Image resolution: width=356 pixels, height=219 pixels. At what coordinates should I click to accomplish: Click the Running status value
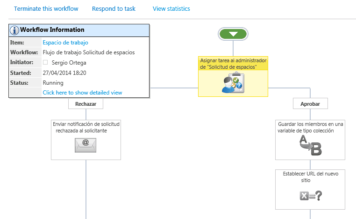pyautogui.click(x=53, y=83)
